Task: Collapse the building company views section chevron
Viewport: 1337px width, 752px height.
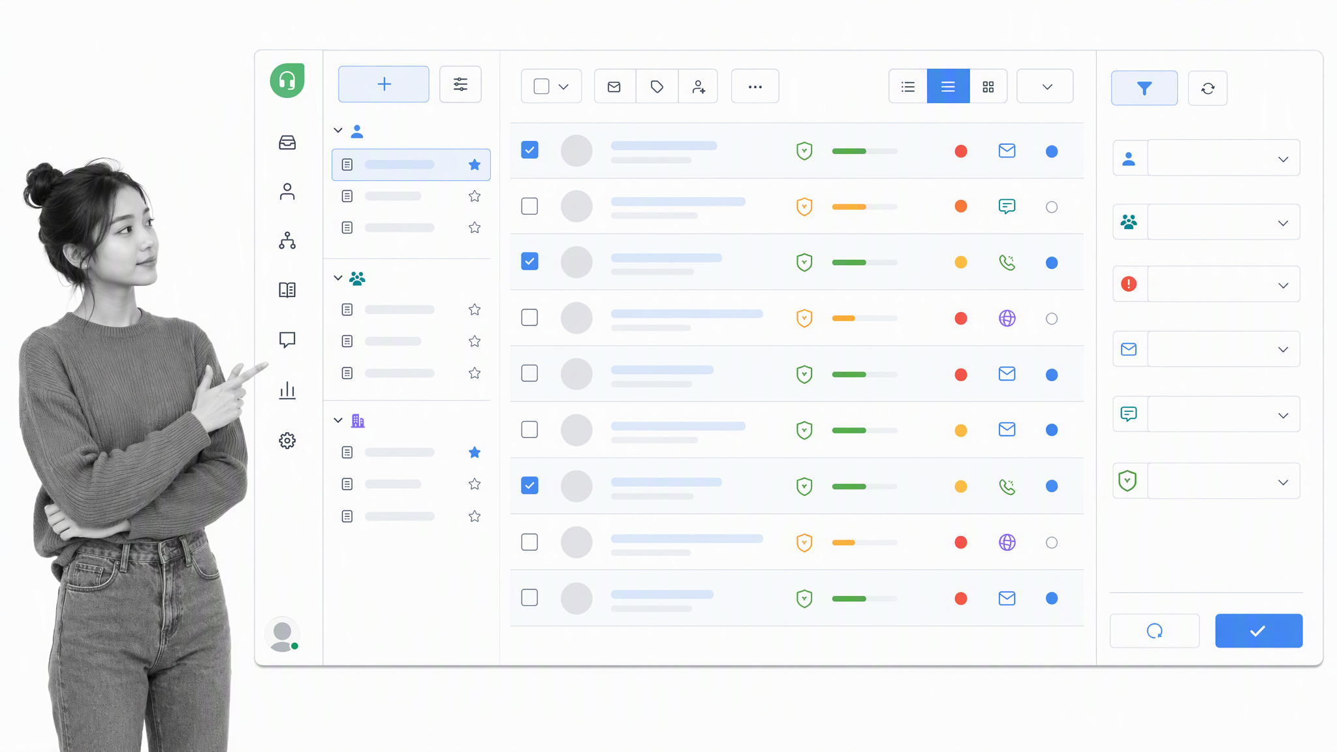Action: click(x=338, y=420)
